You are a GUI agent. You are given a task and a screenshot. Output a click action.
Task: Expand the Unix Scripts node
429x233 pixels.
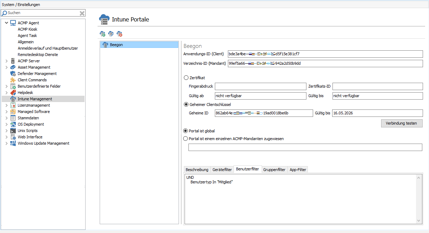[x=6, y=131]
